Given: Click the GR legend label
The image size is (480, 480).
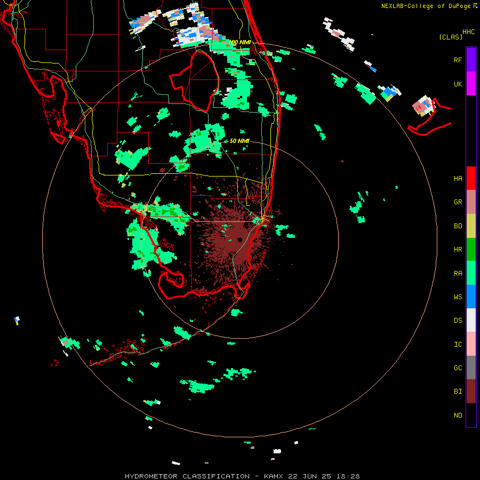Looking at the screenshot, I should point(458,202).
